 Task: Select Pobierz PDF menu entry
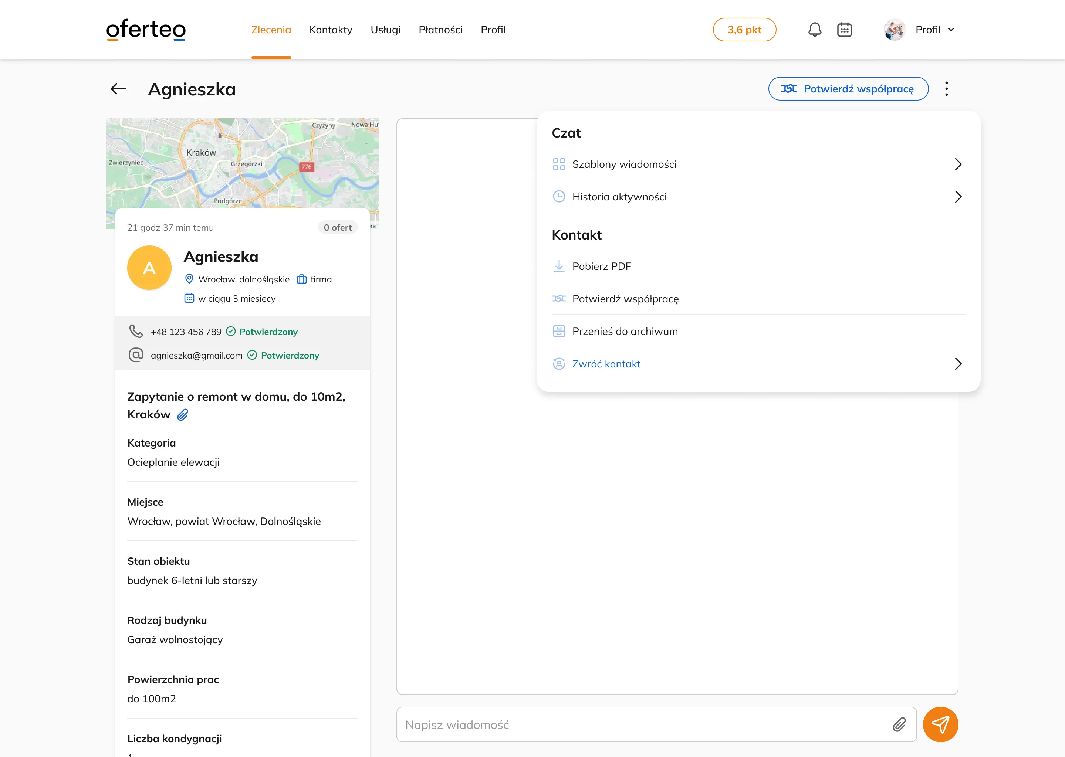tap(601, 266)
